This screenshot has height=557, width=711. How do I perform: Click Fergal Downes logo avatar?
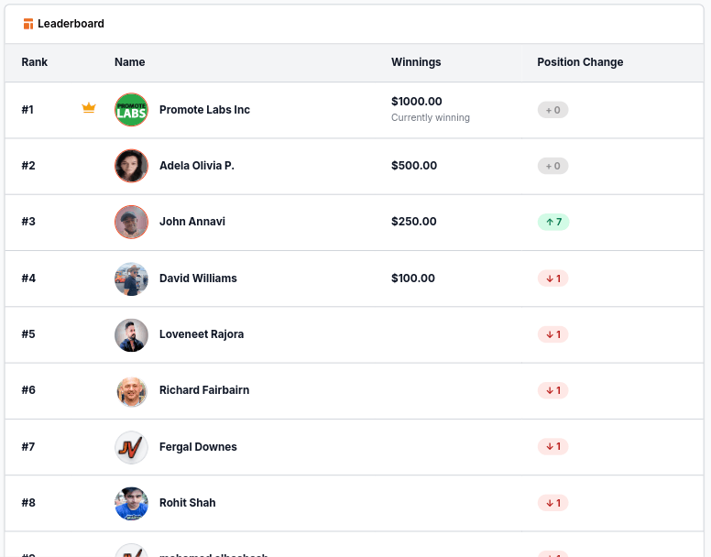tap(131, 447)
